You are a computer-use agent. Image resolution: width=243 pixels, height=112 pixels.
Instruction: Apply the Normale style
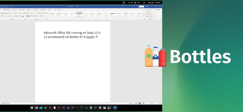pos(53,14)
